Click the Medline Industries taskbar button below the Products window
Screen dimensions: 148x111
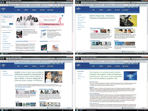17,110
